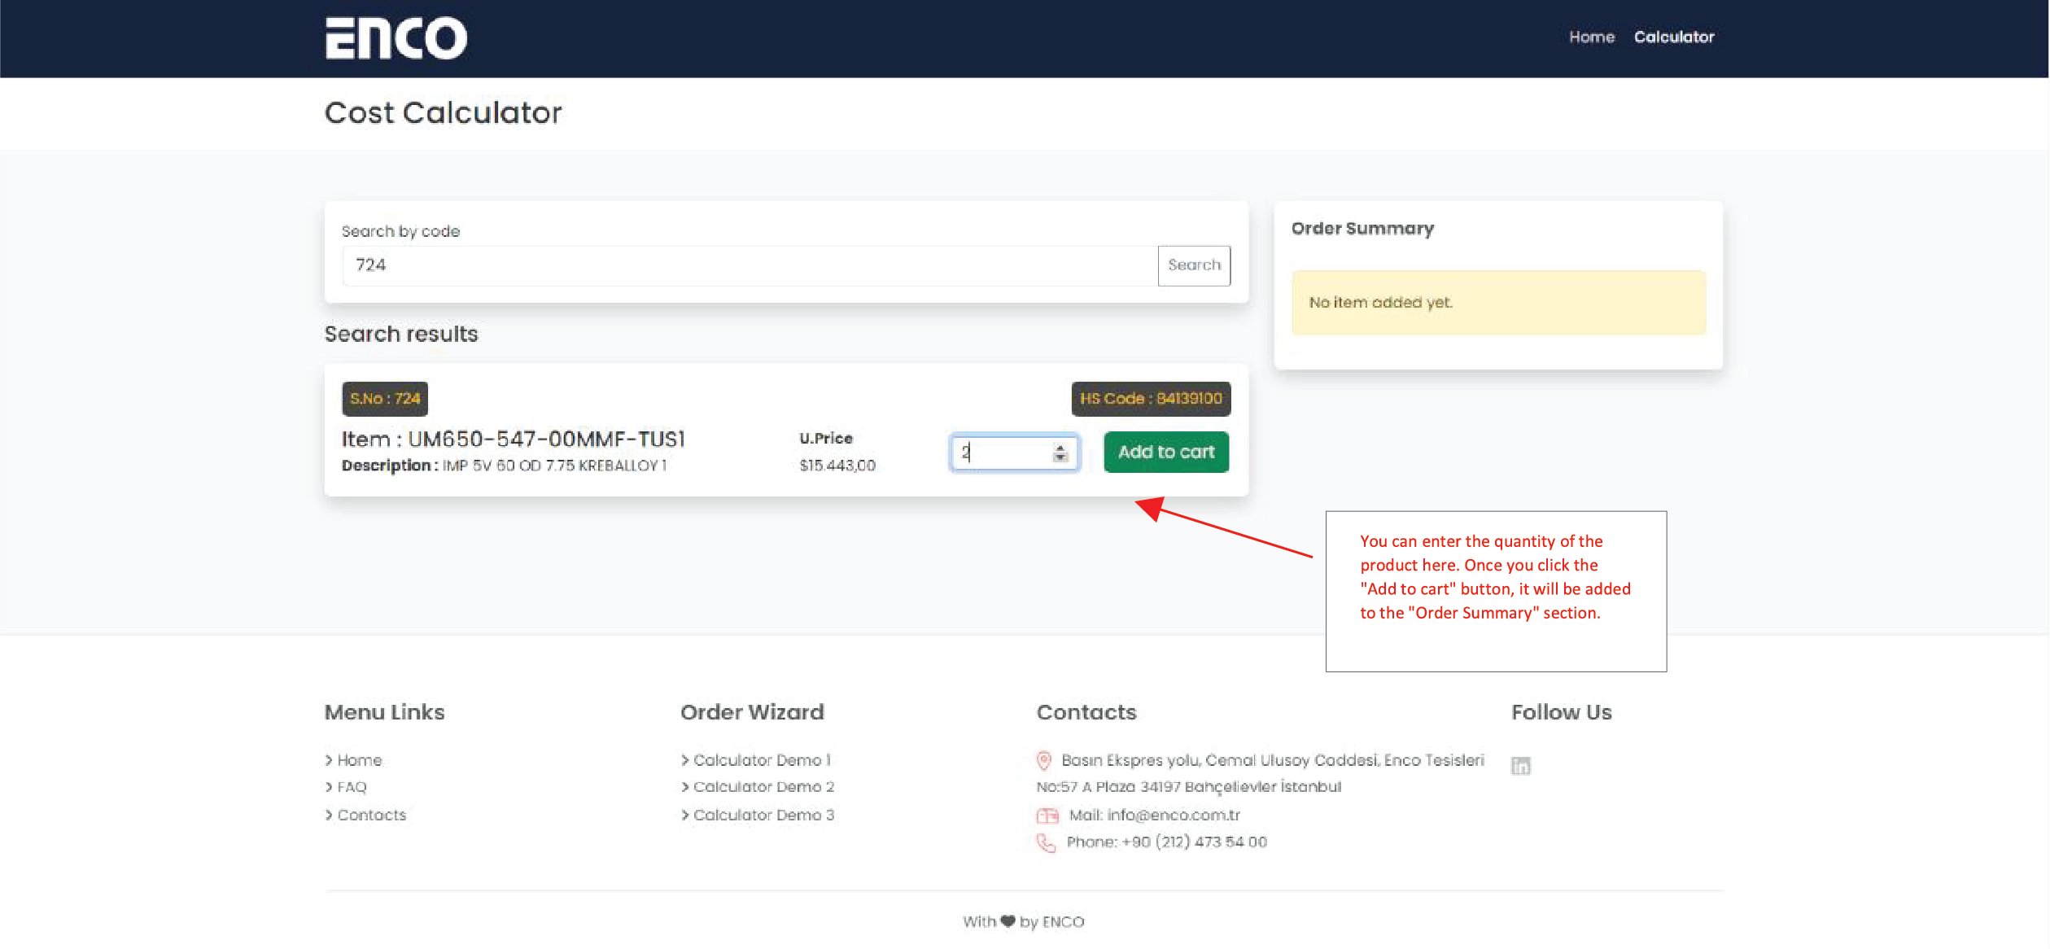The image size is (2050, 949).
Task: Open the Calculator Demo 2 link
Action: pos(763,787)
